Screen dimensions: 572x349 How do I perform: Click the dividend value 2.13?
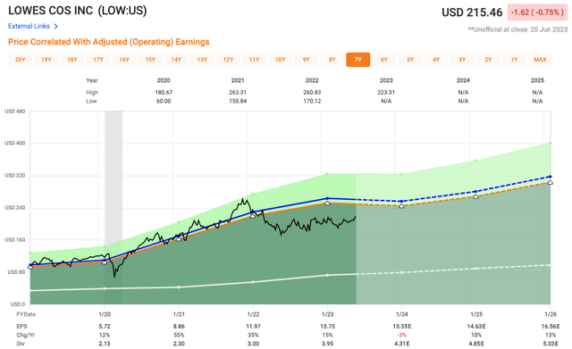click(105, 344)
